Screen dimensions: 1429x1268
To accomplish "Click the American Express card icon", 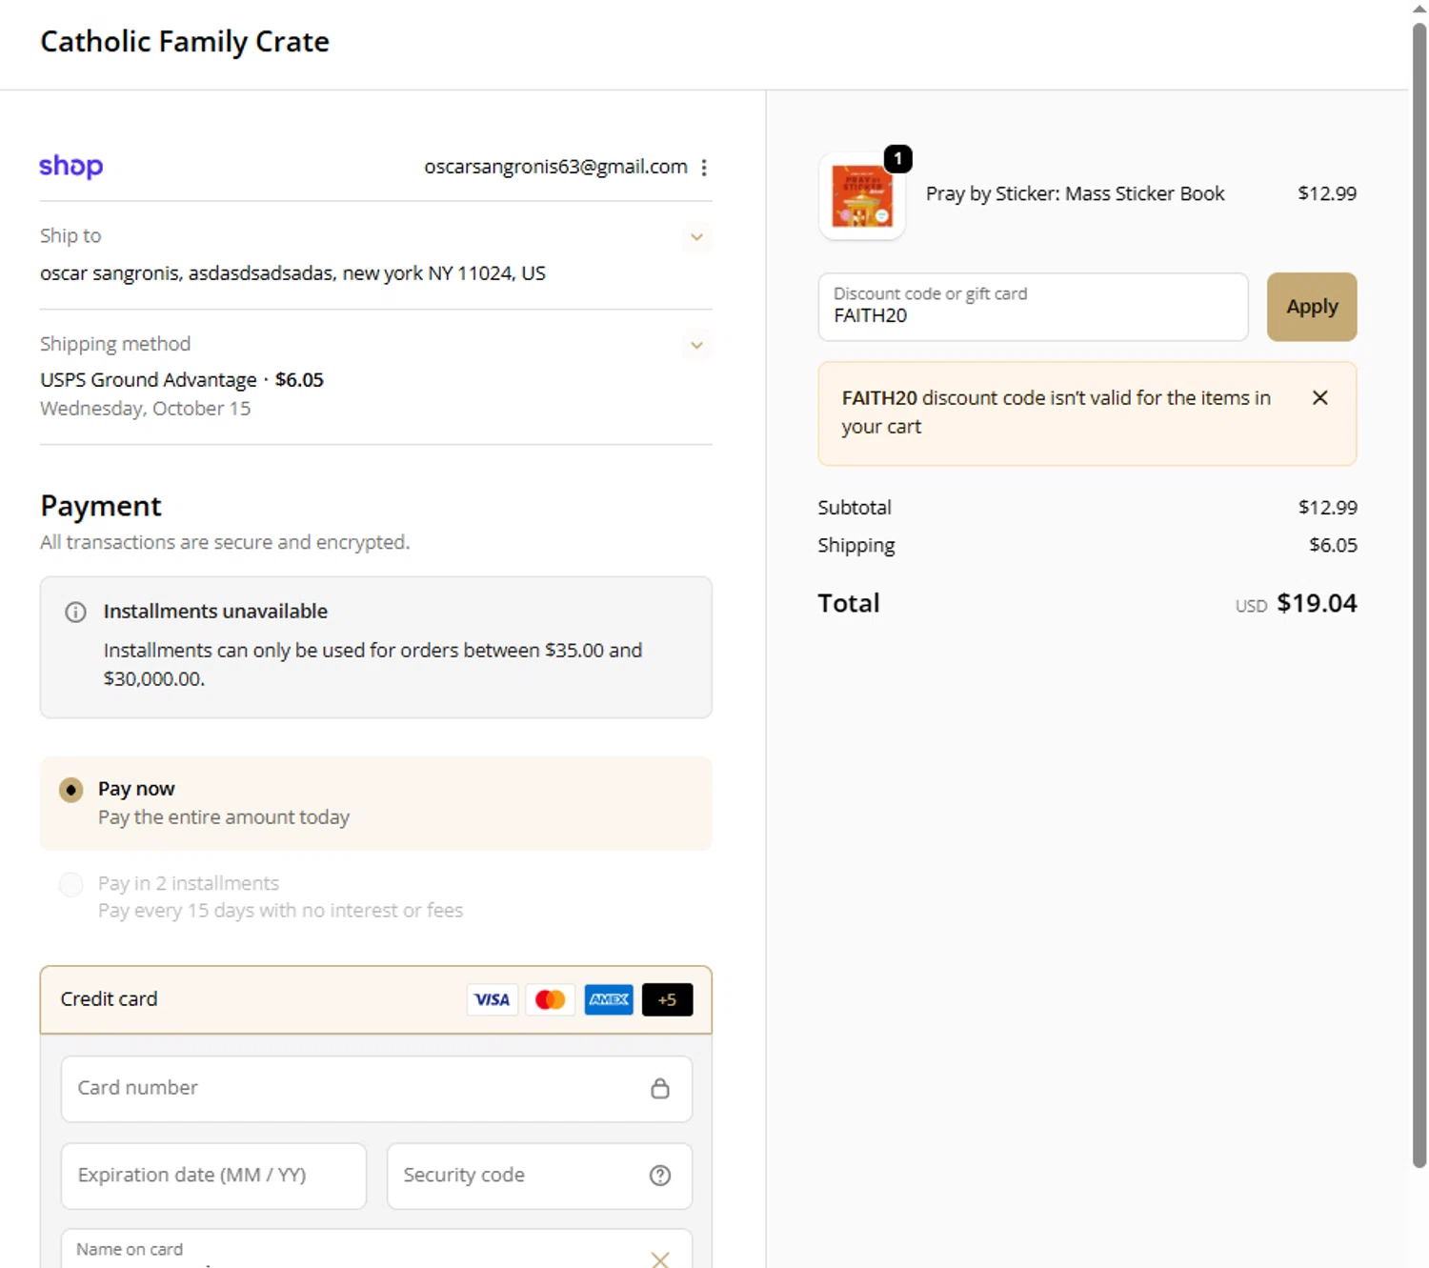I will (x=609, y=999).
